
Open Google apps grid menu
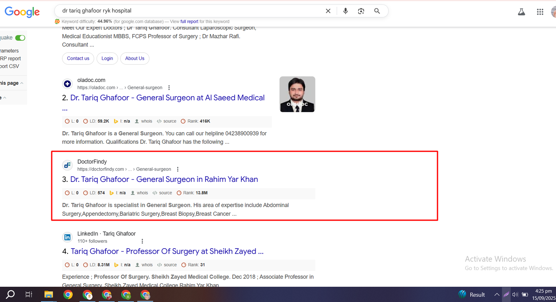point(540,12)
